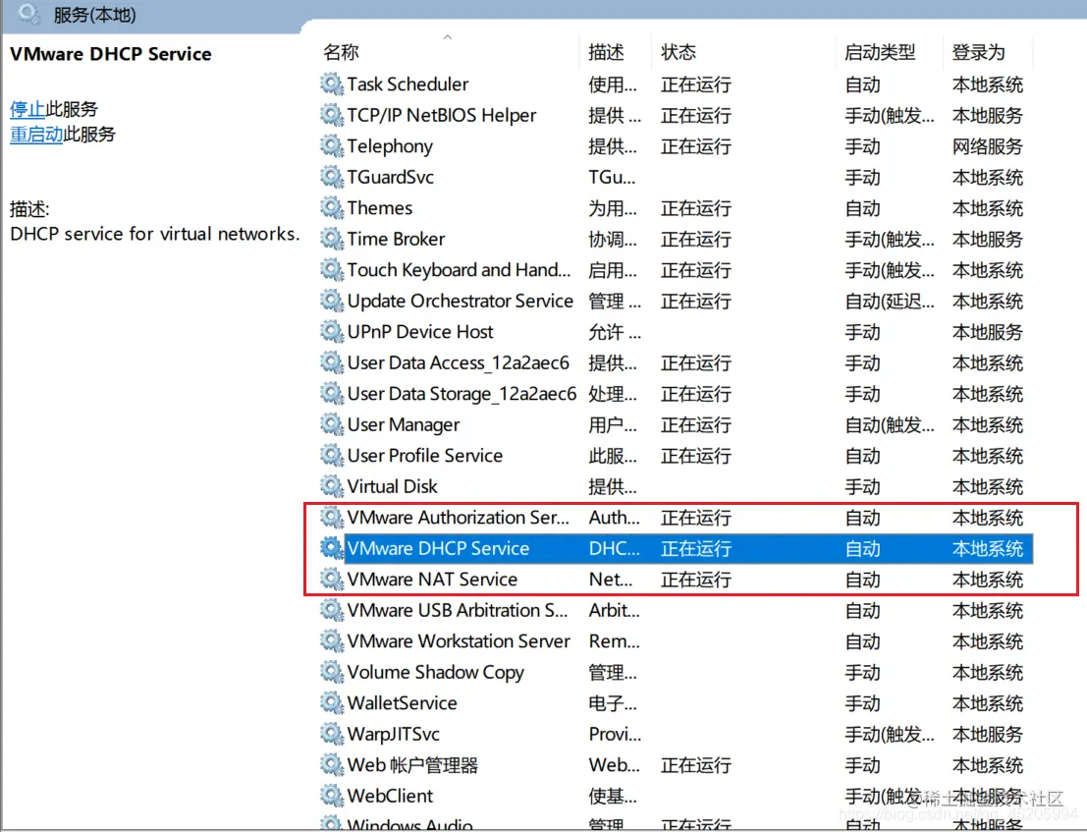1087x832 pixels.
Task: Click the TGu... description of TGuardSvc
Action: [612, 177]
